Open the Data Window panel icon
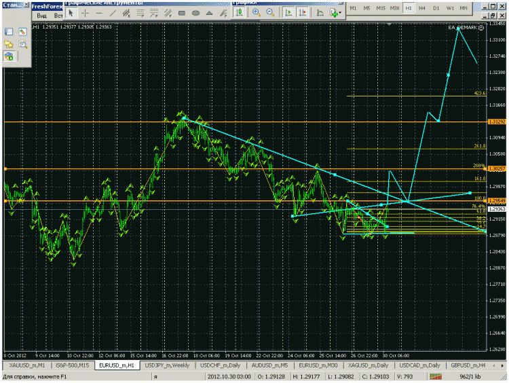 click(x=22, y=31)
